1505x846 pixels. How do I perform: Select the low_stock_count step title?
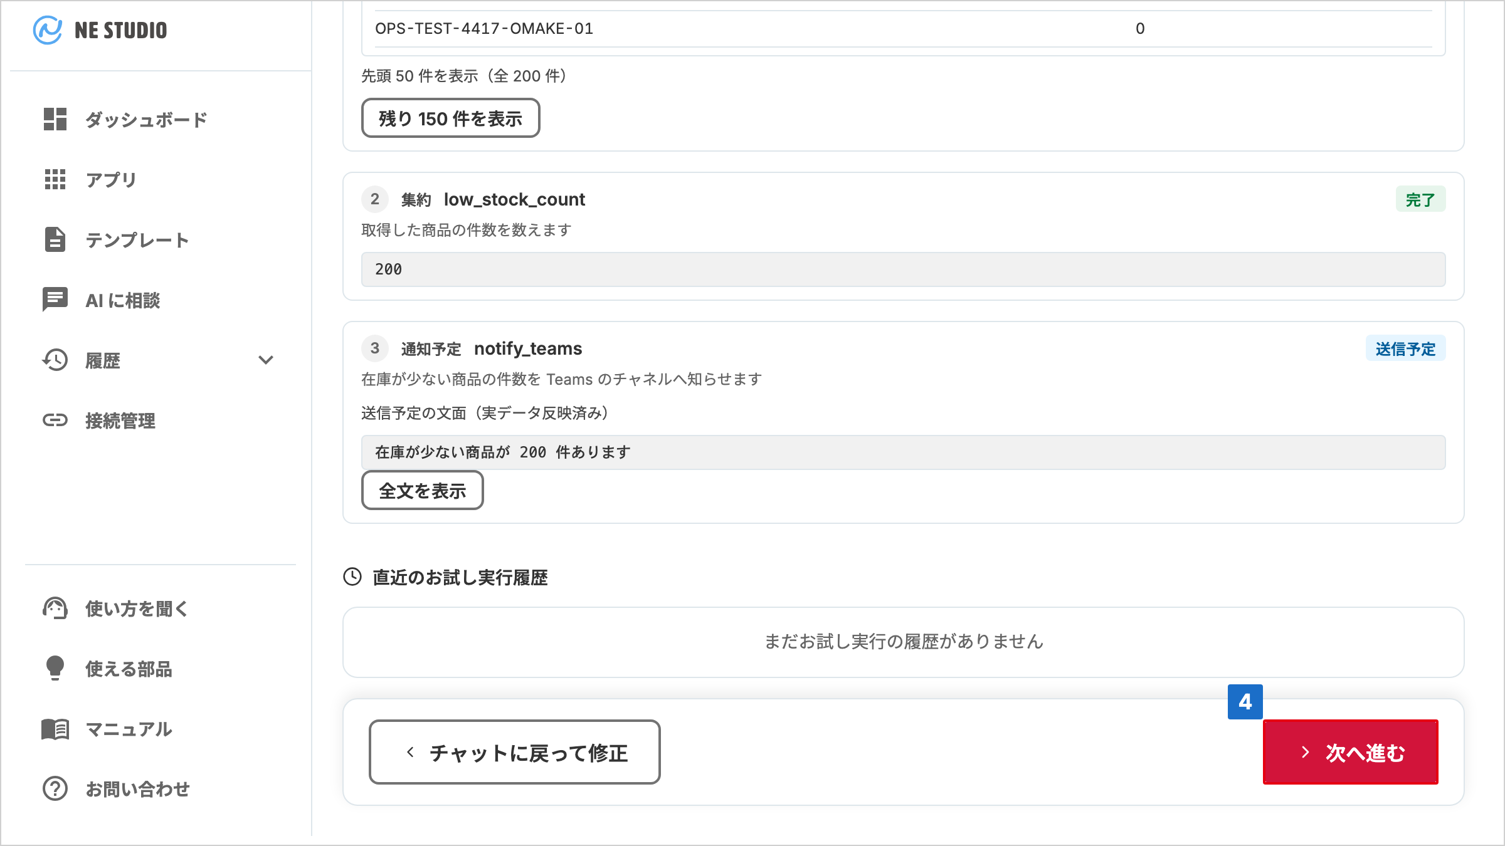pyautogui.click(x=514, y=199)
